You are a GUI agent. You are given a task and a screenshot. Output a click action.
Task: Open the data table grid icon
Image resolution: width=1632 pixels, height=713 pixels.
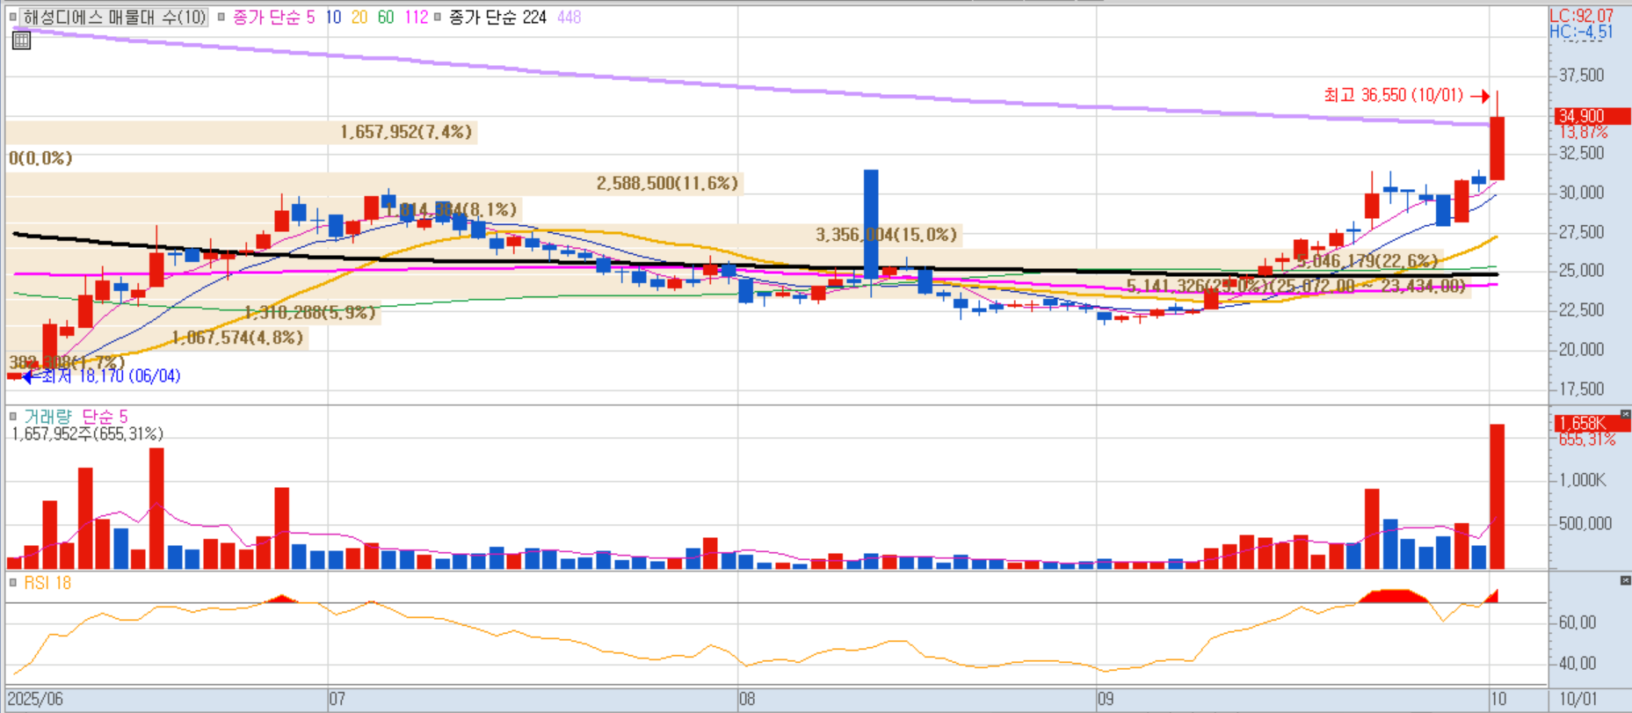(22, 40)
